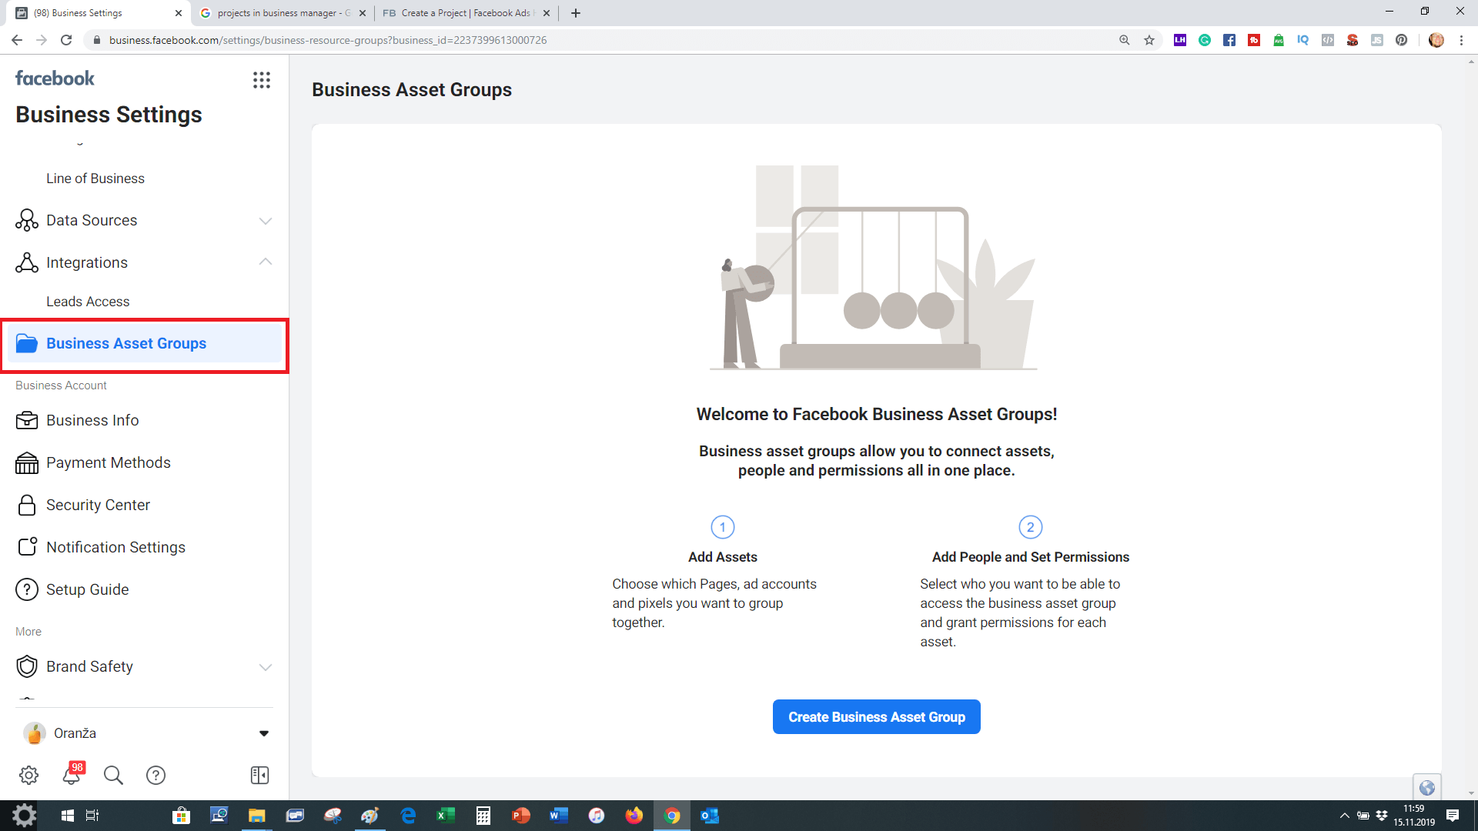This screenshot has height=831, width=1478.
Task: Open the apps grid menu icon
Action: point(262,80)
